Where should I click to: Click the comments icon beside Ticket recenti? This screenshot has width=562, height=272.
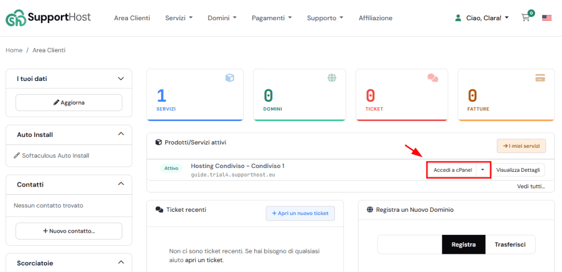(160, 210)
